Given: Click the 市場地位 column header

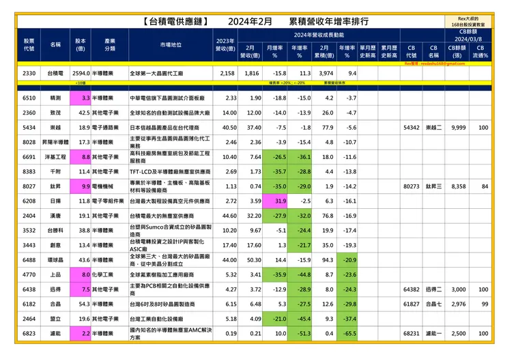Looking at the screenshot, I should click(171, 45).
